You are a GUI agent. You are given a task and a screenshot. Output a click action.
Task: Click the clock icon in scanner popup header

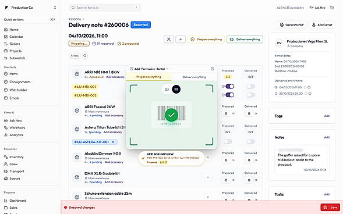(x=212, y=69)
